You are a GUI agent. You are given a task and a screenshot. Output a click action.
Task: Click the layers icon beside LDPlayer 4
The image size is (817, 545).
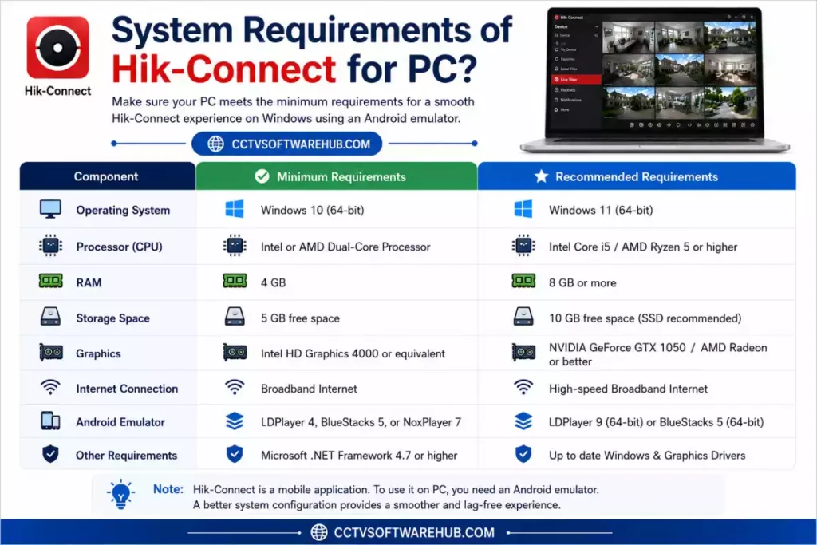tap(235, 421)
